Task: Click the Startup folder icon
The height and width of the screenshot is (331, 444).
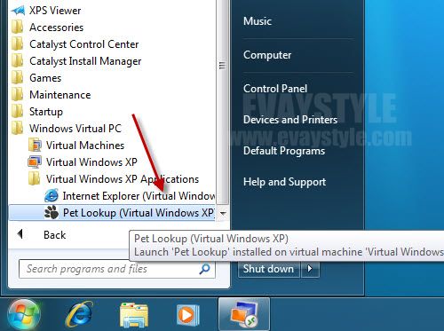Action: click(x=17, y=112)
